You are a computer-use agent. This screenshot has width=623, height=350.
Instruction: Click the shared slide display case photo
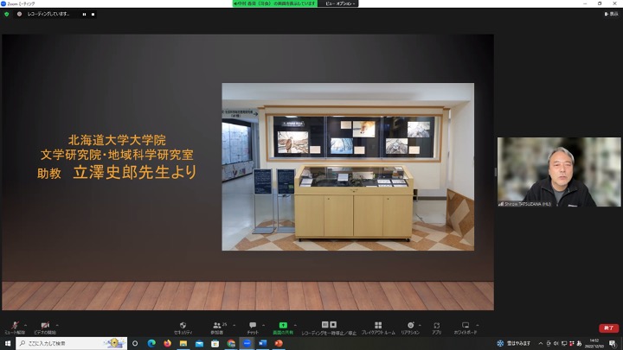348,167
